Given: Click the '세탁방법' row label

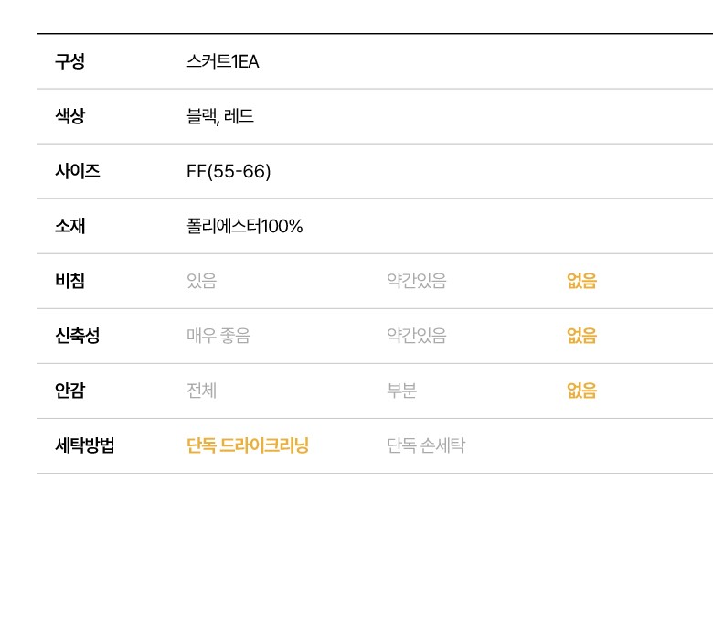Looking at the screenshot, I should tap(85, 445).
